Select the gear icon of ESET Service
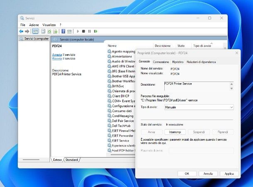This screenshot has width=253, height=187. 109,141
